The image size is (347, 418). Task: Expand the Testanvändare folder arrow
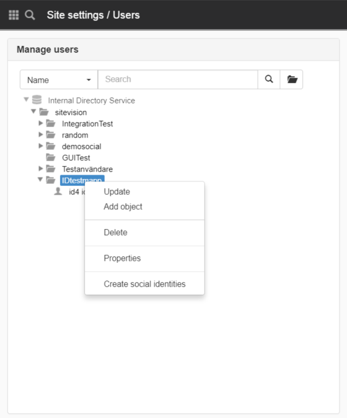(x=40, y=168)
